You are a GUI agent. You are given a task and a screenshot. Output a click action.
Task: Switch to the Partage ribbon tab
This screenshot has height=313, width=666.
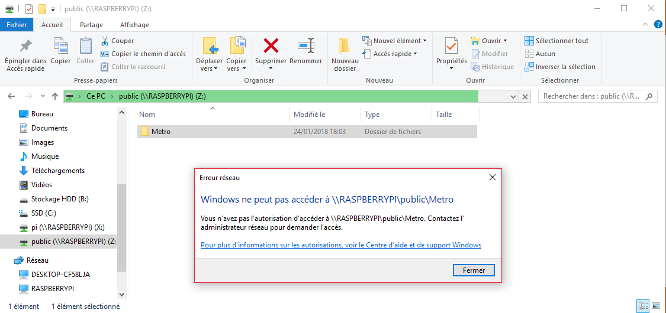click(x=91, y=25)
